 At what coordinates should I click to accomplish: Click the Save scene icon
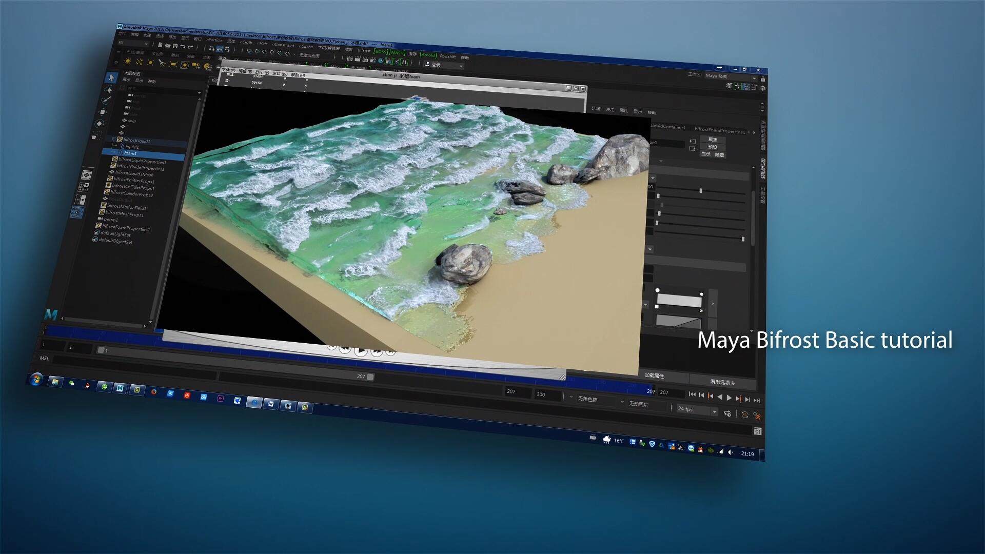pos(175,46)
